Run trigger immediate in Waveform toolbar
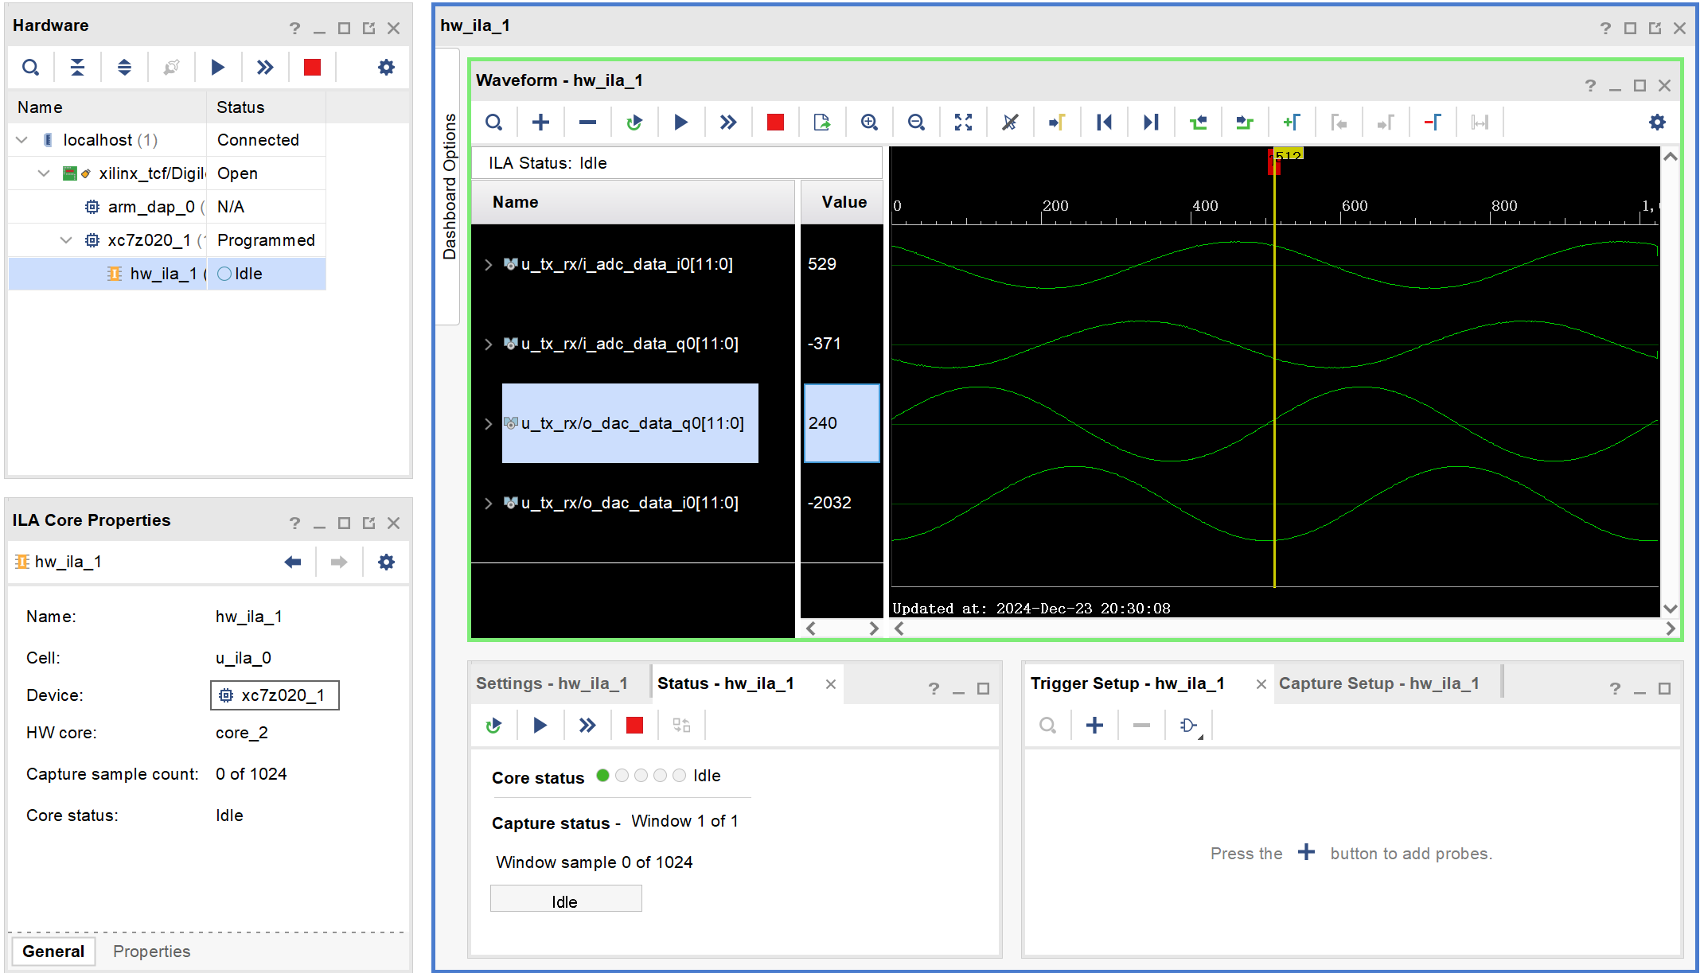This screenshot has height=973, width=1700. (728, 123)
